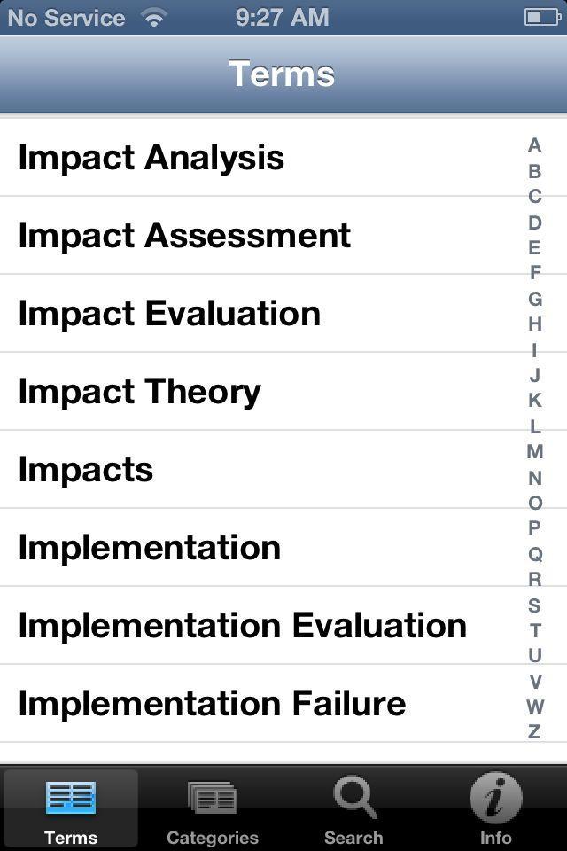The height and width of the screenshot is (851, 567).
Task: Open the Implementation entry
Action: [x=149, y=547]
